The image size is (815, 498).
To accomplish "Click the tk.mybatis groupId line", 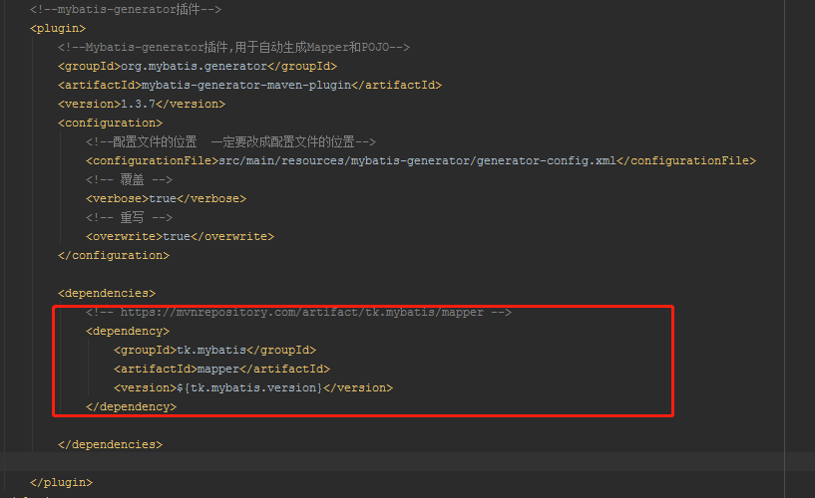I will pyautogui.click(x=215, y=351).
